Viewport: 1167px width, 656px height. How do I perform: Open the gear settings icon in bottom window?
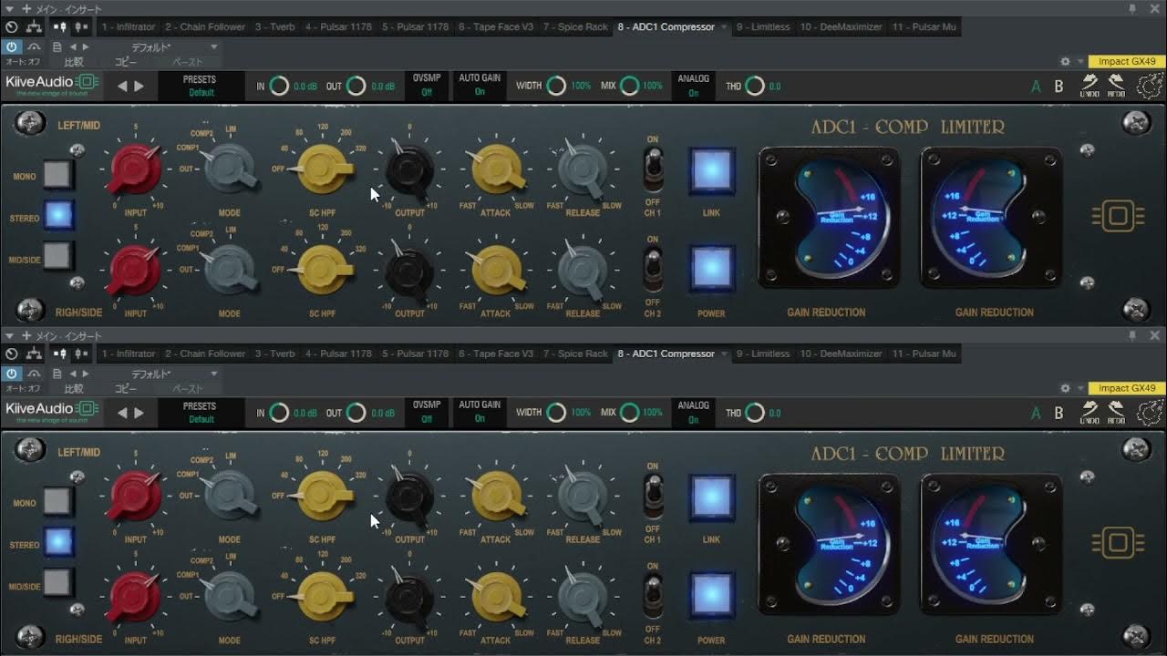coord(1065,389)
